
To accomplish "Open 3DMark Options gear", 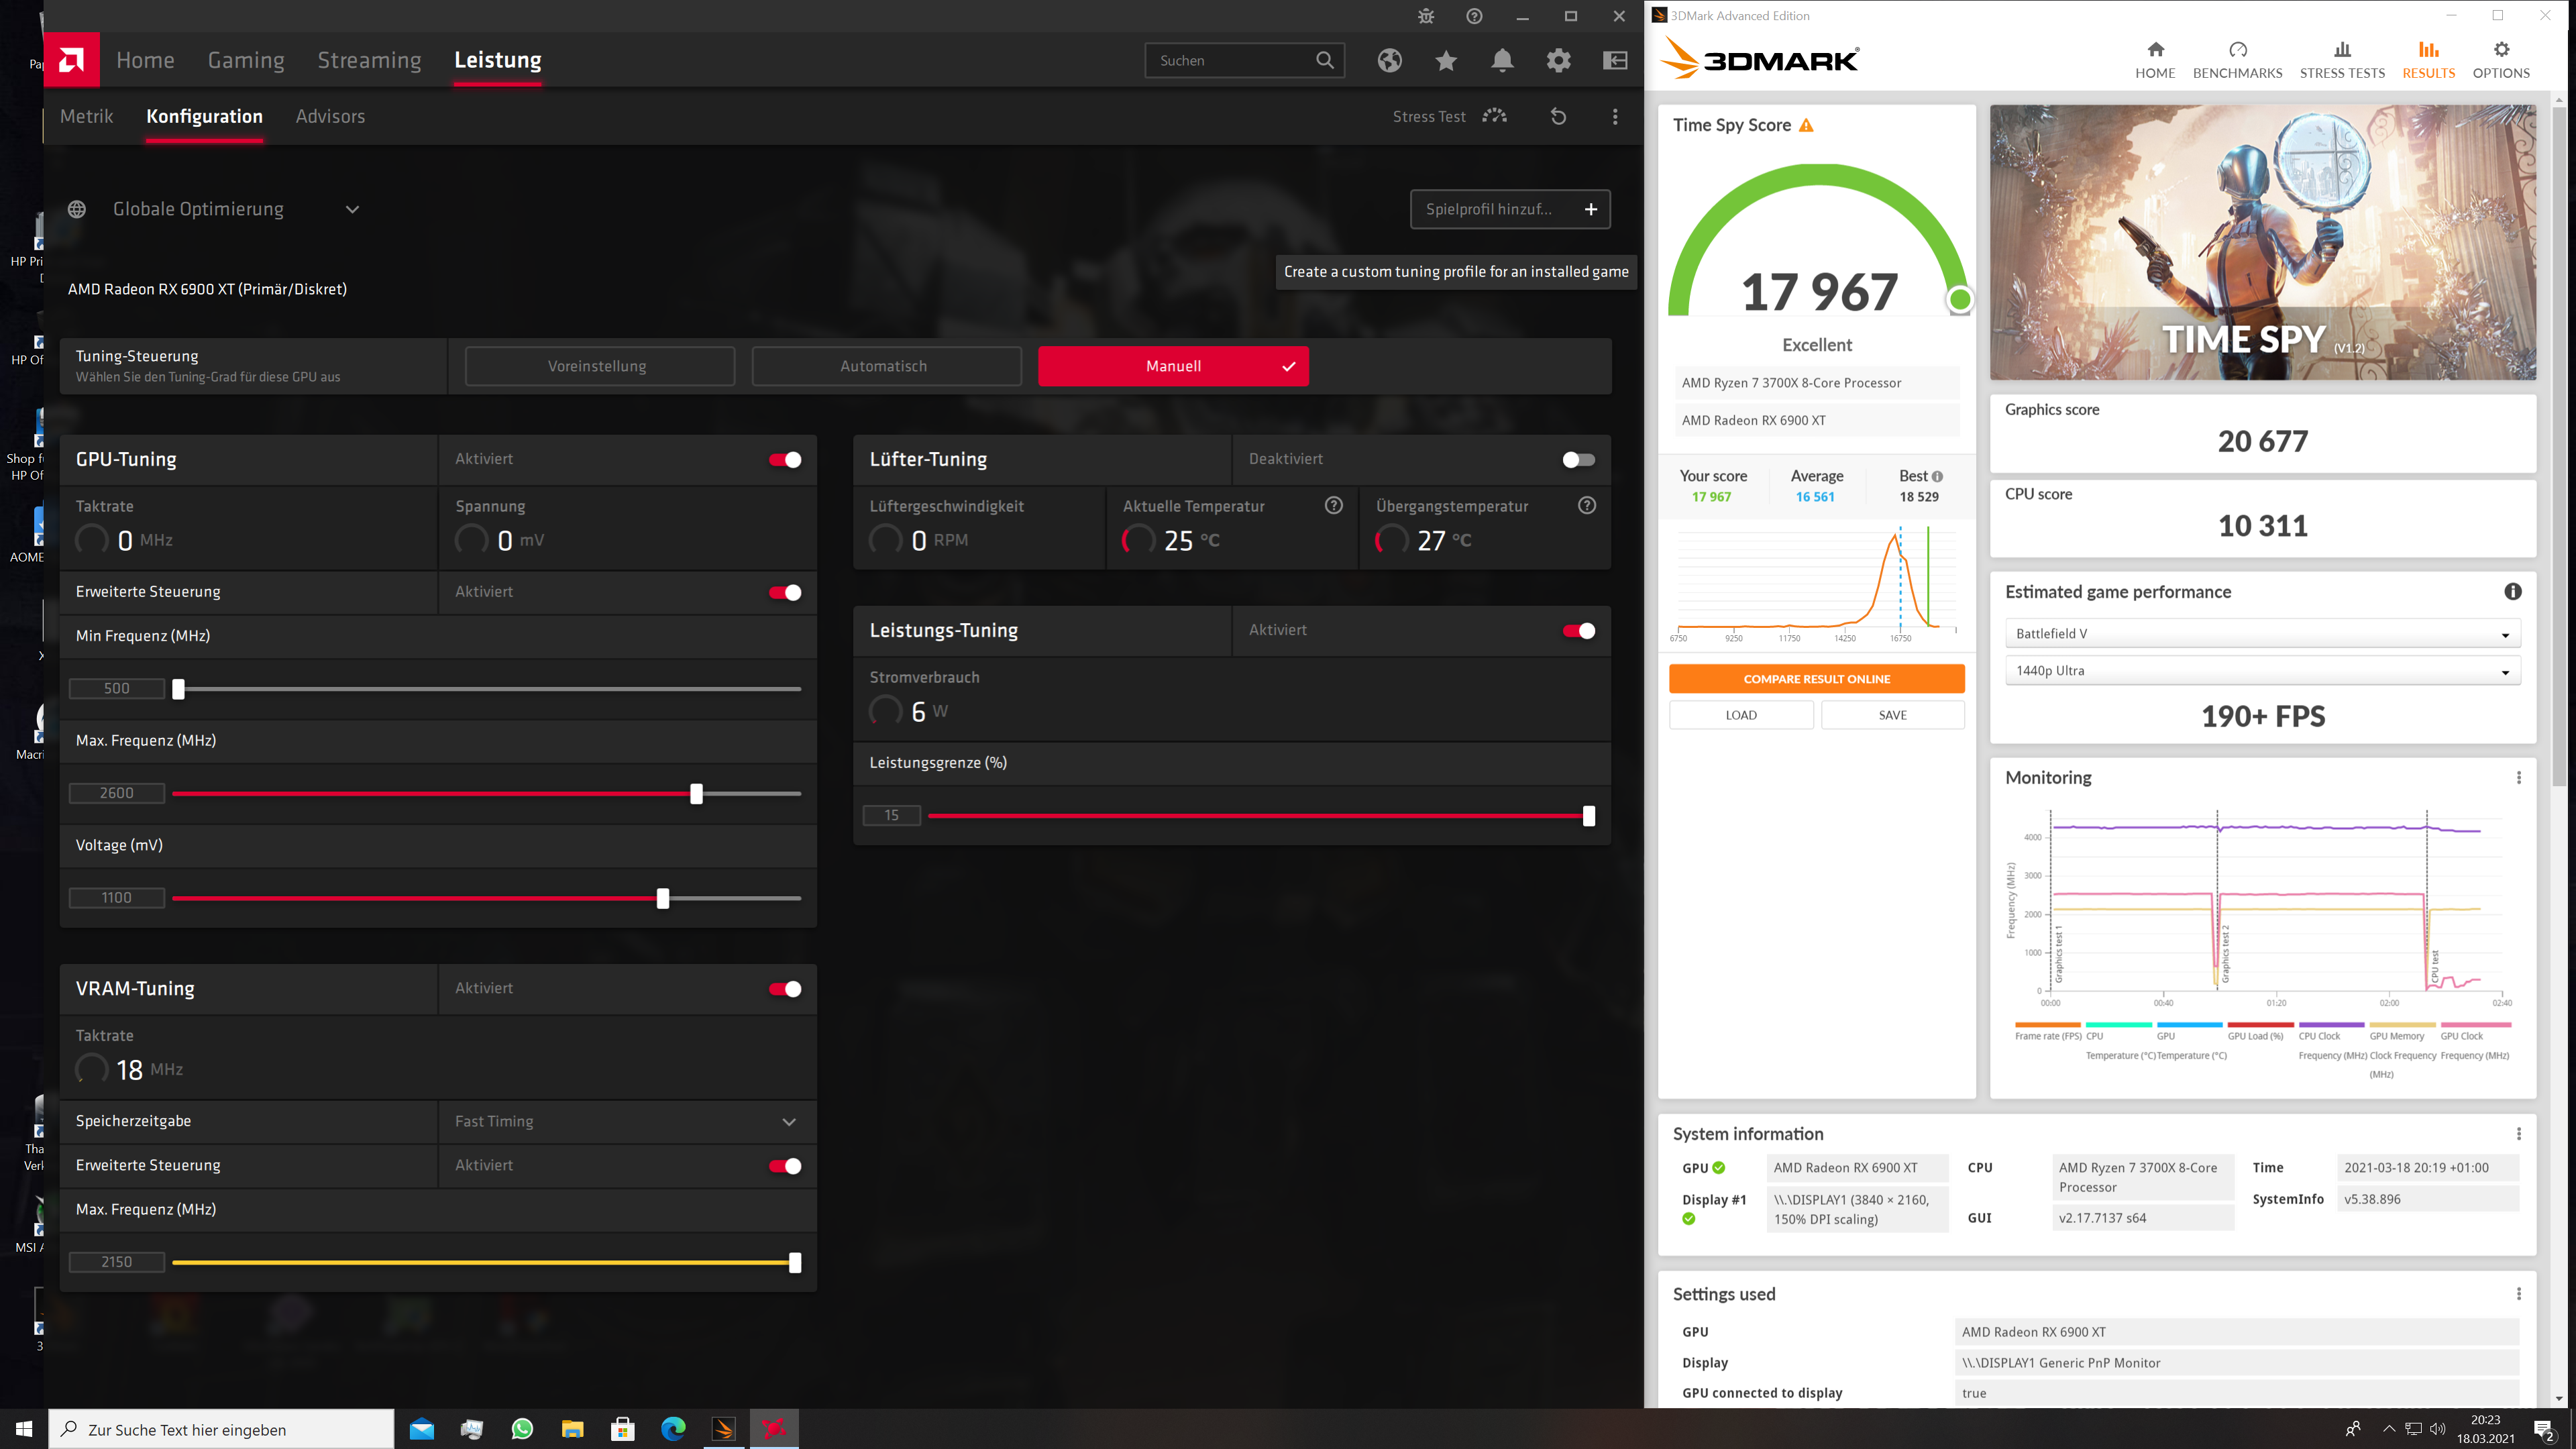I will [x=2501, y=60].
